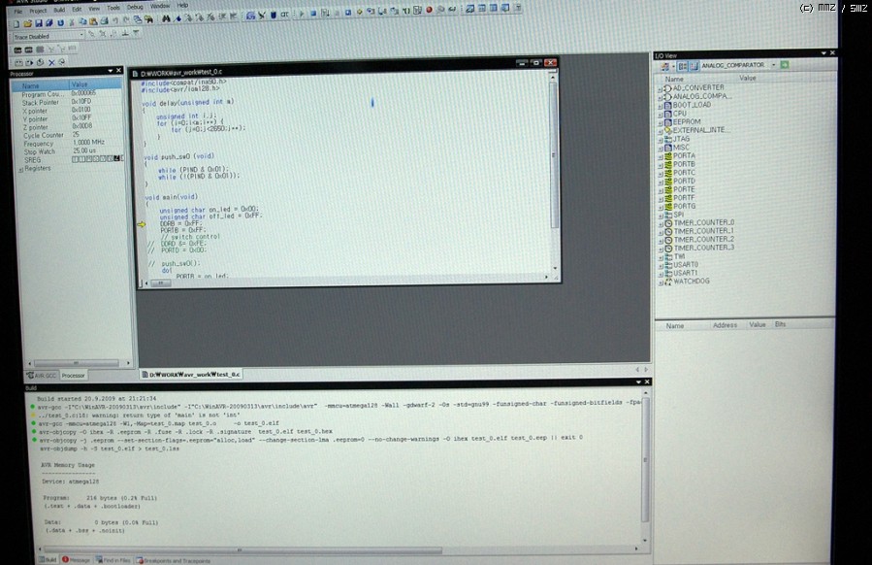Click the red record icon in the toolbar
This screenshot has width=872, height=565.
429,12
